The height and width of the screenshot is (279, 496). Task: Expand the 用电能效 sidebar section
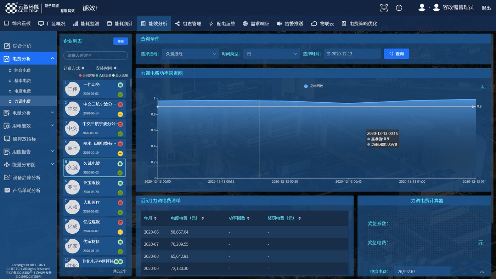point(28,126)
